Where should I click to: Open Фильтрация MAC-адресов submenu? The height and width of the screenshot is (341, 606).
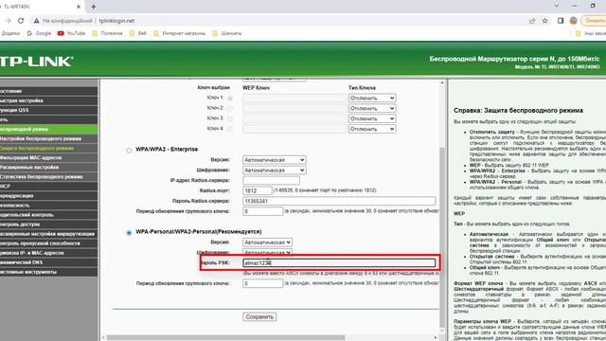[48, 158]
